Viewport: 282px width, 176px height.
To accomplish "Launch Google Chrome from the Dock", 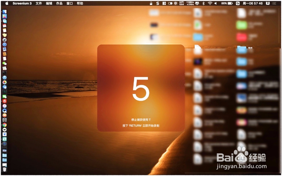I will tap(5, 125).
